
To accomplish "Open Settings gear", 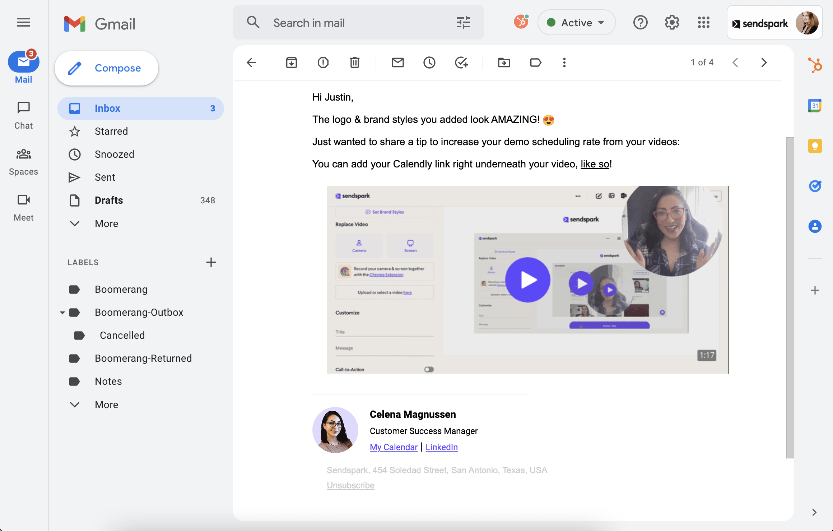I will (x=672, y=23).
